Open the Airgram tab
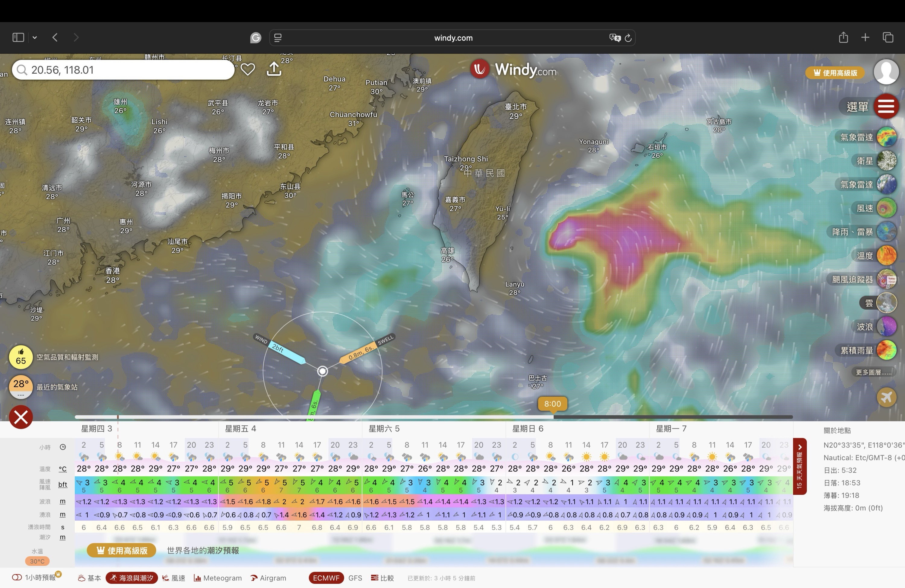The width and height of the screenshot is (905, 588). tap(268, 578)
